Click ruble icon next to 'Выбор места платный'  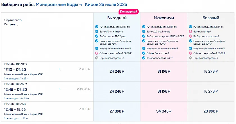pos(190,36)
